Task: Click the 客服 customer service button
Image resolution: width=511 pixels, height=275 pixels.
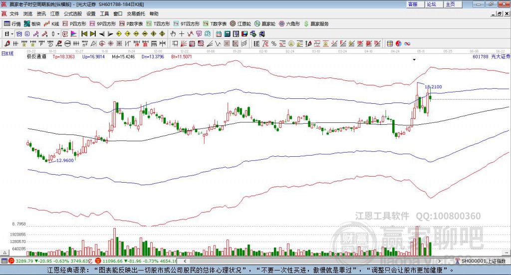Action: 415,4
